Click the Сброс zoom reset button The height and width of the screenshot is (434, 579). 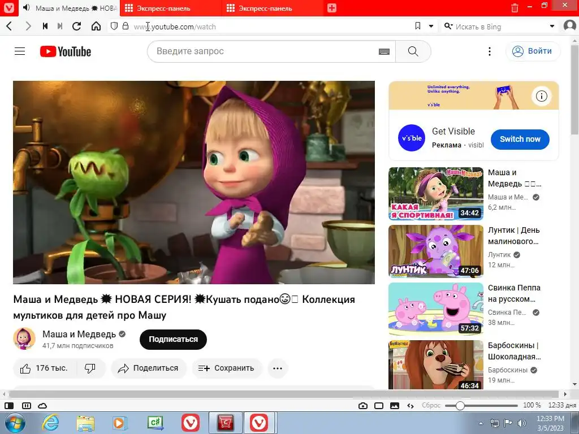point(431,405)
